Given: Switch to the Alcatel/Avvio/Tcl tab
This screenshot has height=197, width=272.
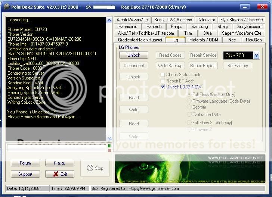Looking at the screenshot, I should coord(133,20).
